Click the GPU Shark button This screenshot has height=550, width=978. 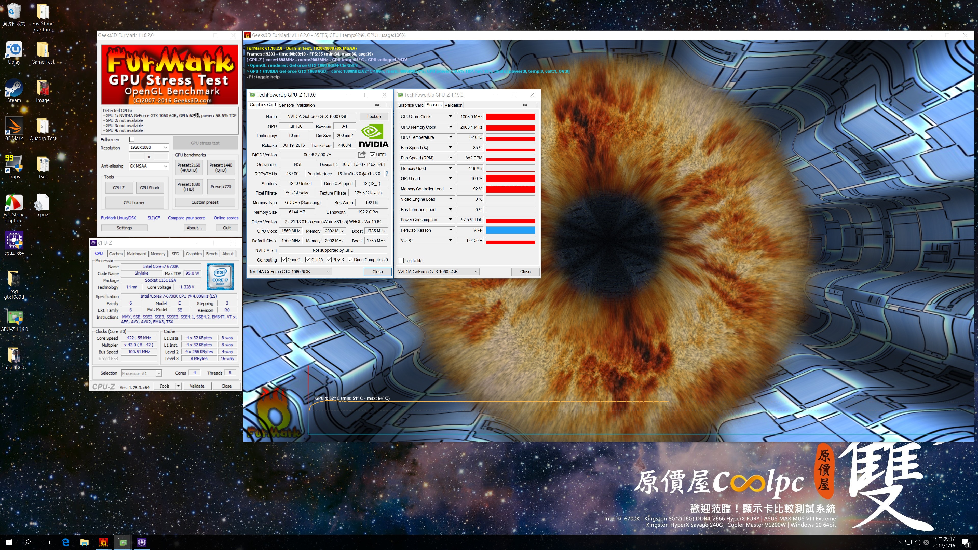pyautogui.click(x=150, y=187)
